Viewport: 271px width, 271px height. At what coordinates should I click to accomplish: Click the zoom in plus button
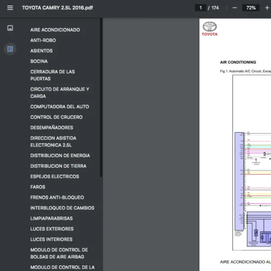[x=267, y=8]
